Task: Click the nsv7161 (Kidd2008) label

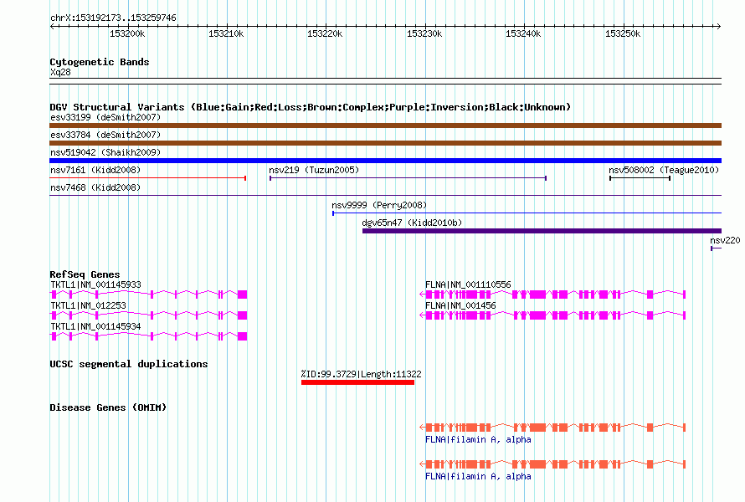Action: (x=95, y=170)
